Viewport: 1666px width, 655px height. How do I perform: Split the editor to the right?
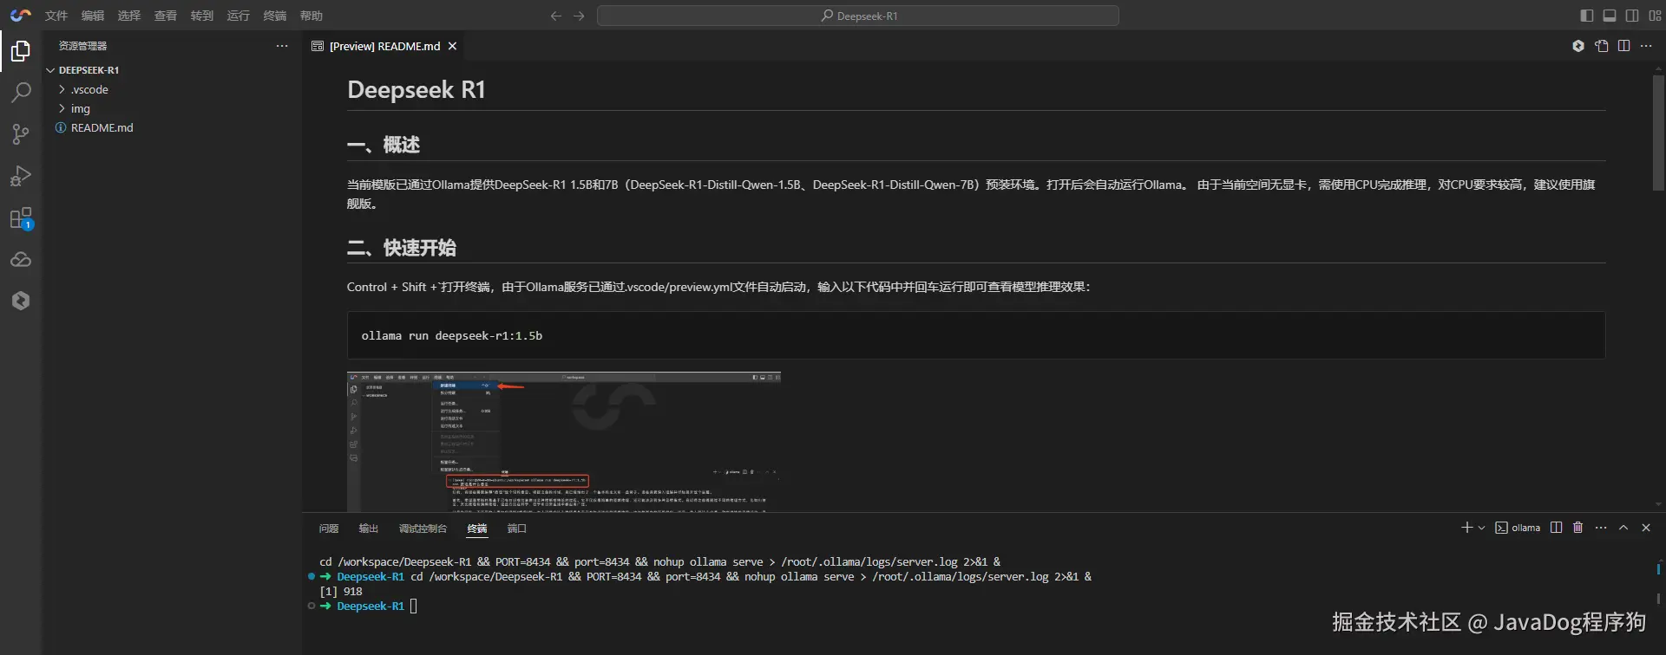tap(1624, 46)
